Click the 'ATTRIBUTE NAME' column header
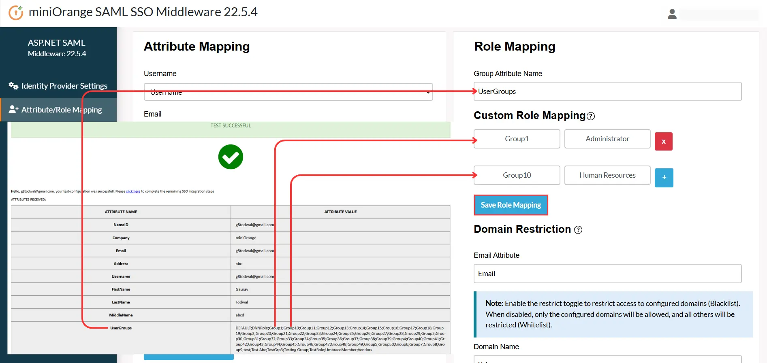Image resolution: width=767 pixels, height=363 pixels. 121,212
